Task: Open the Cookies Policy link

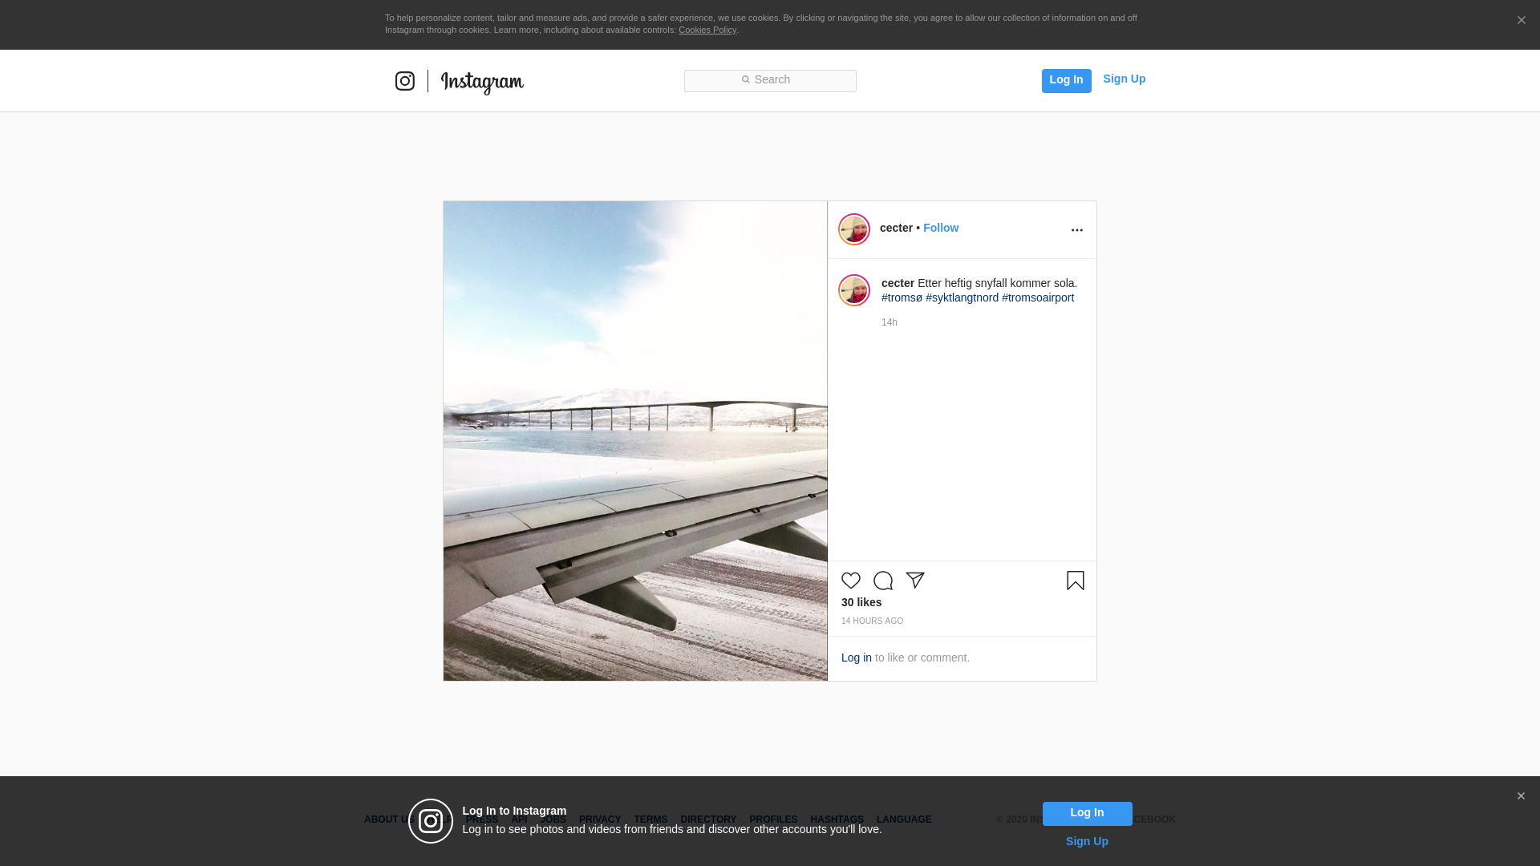Action: 707,30
